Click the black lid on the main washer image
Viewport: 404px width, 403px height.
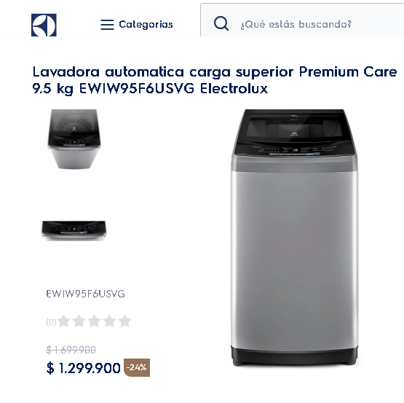click(294, 132)
